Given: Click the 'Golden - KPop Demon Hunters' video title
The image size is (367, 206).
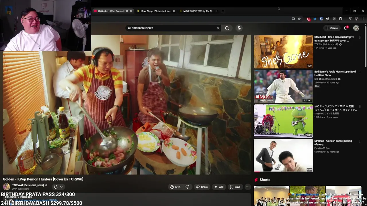Looking at the screenshot, I should click(x=43, y=179).
